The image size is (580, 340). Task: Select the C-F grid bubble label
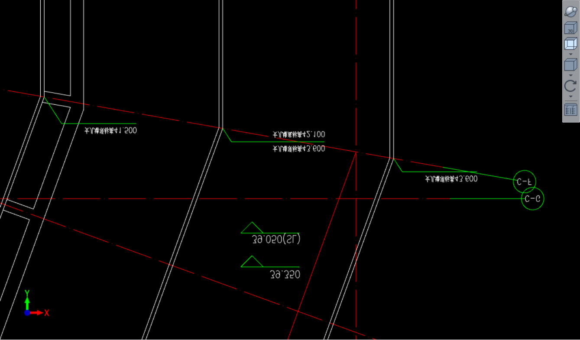coord(525,181)
